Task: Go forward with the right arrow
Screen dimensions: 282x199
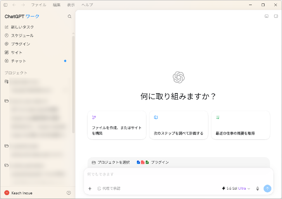Action: pos(23,5)
